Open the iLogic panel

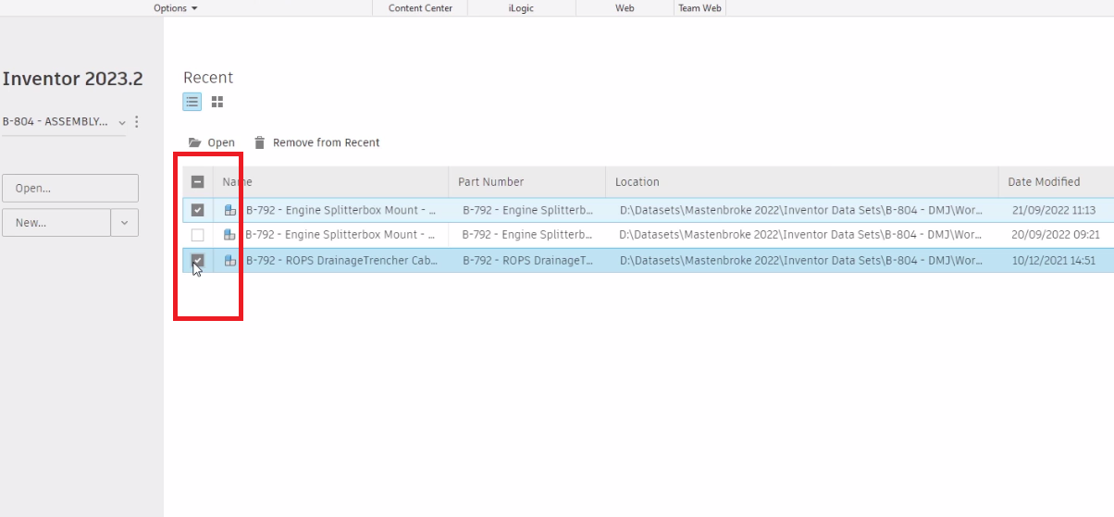coord(521,8)
